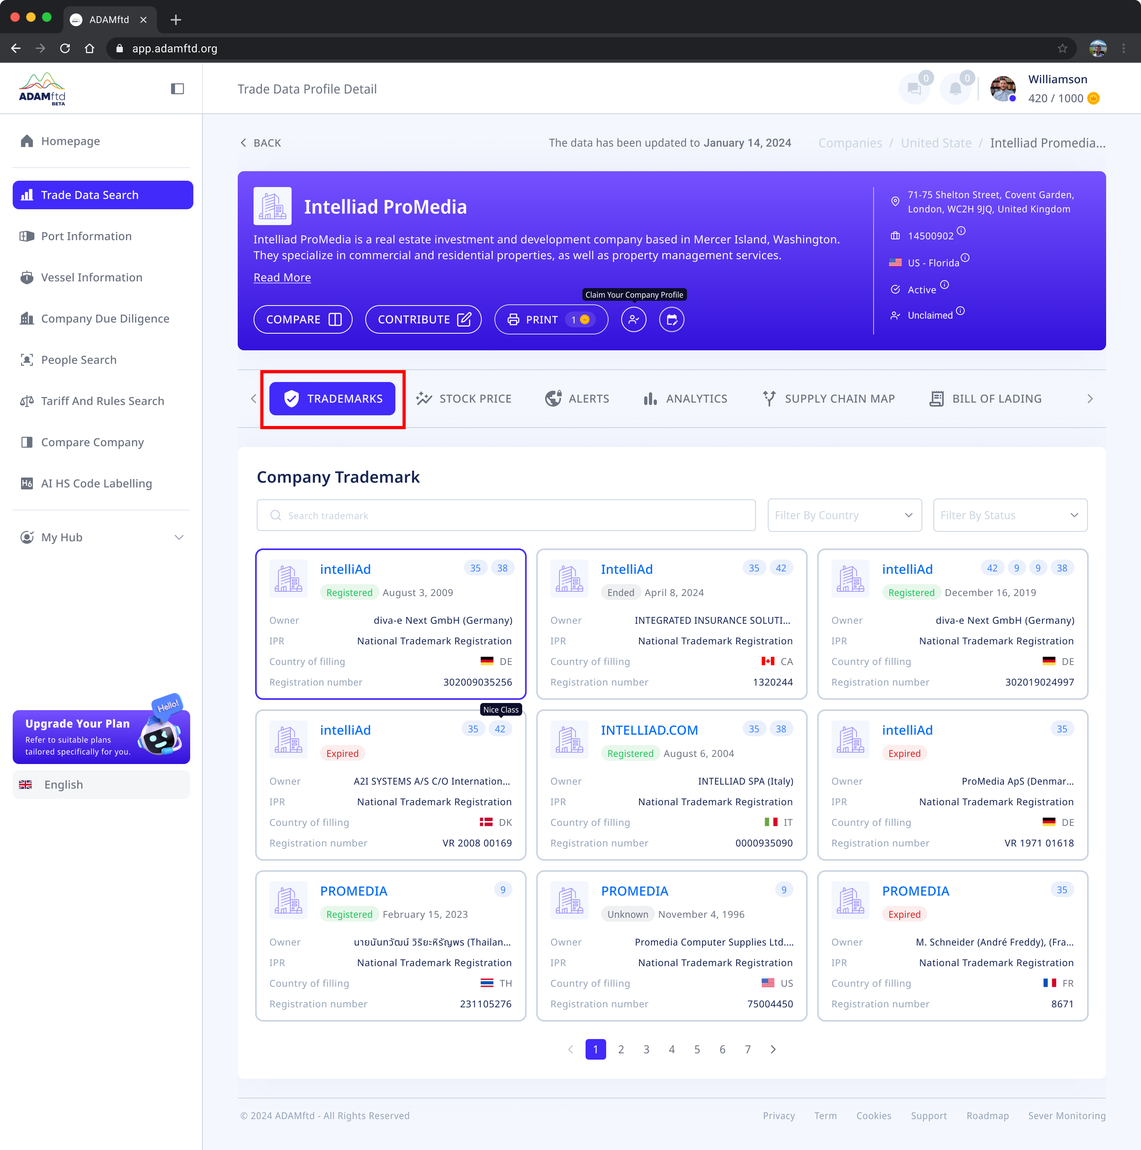The image size is (1141, 1150).
Task: Open the browser three-dot menu
Action: (x=1124, y=48)
